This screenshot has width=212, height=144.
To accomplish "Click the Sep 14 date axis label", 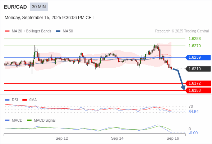I will (x=117, y=138).
